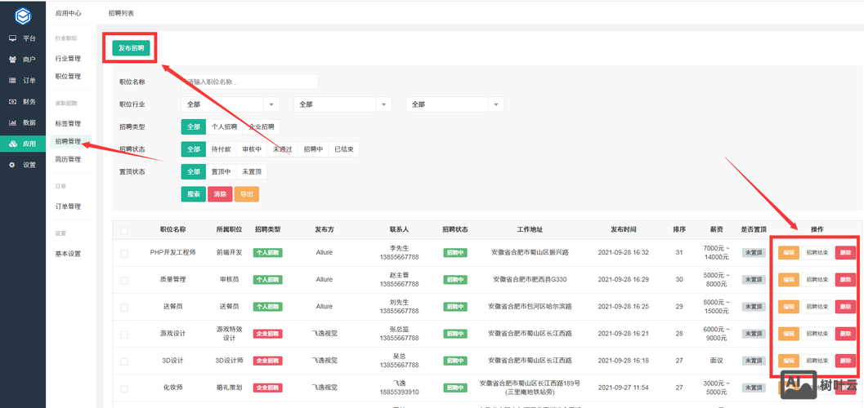The width and height of the screenshot is (864, 408).
Task: Switch to 应用中心 top tab
Action: (69, 14)
